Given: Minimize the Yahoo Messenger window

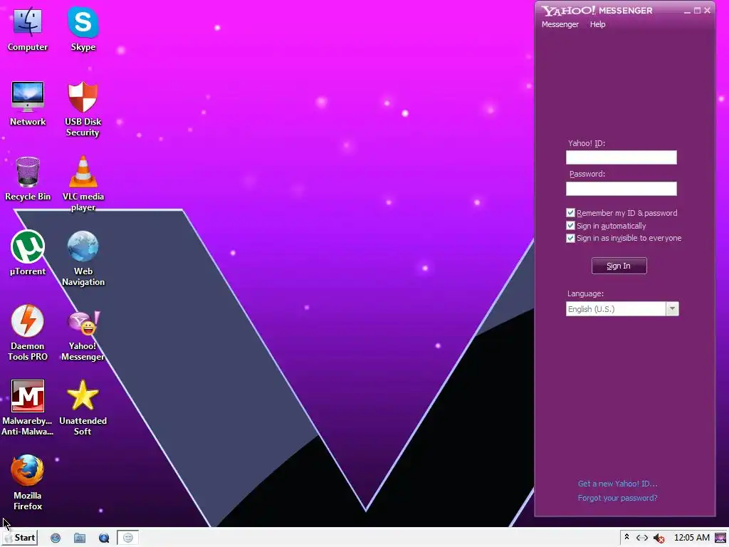Looking at the screenshot, I should point(687,11).
